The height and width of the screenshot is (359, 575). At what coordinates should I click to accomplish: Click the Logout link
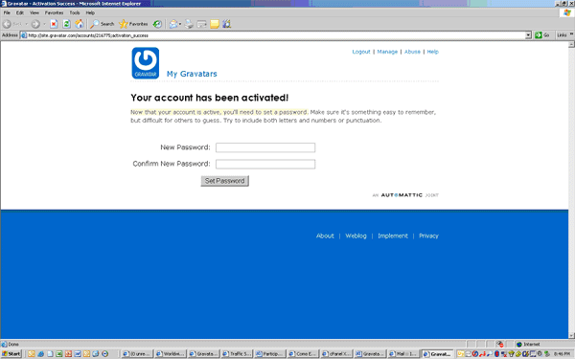[x=361, y=52]
